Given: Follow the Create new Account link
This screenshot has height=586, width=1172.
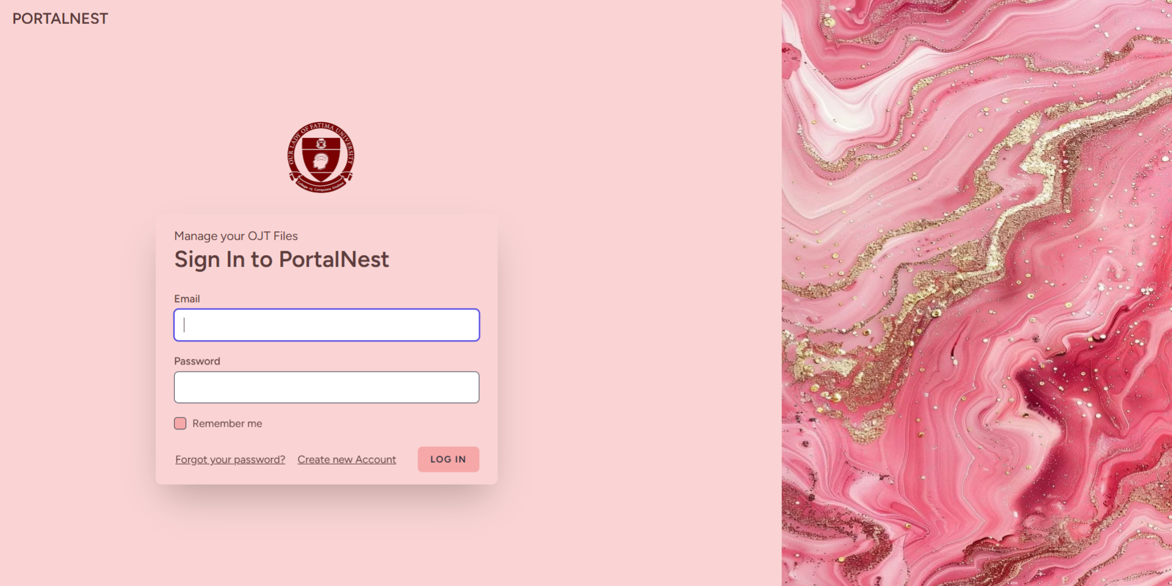Looking at the screenshot, I should [x=347, y=460].
